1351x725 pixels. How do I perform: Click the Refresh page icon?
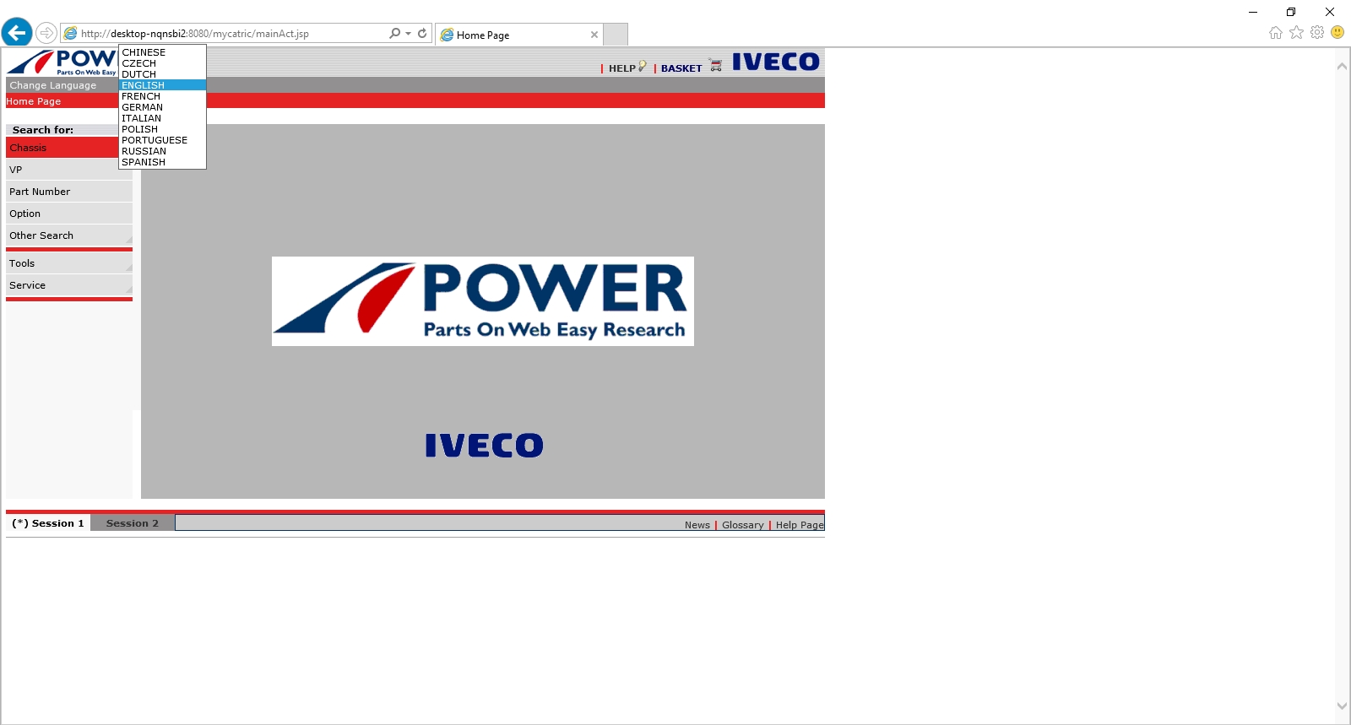tap(422, 33)
